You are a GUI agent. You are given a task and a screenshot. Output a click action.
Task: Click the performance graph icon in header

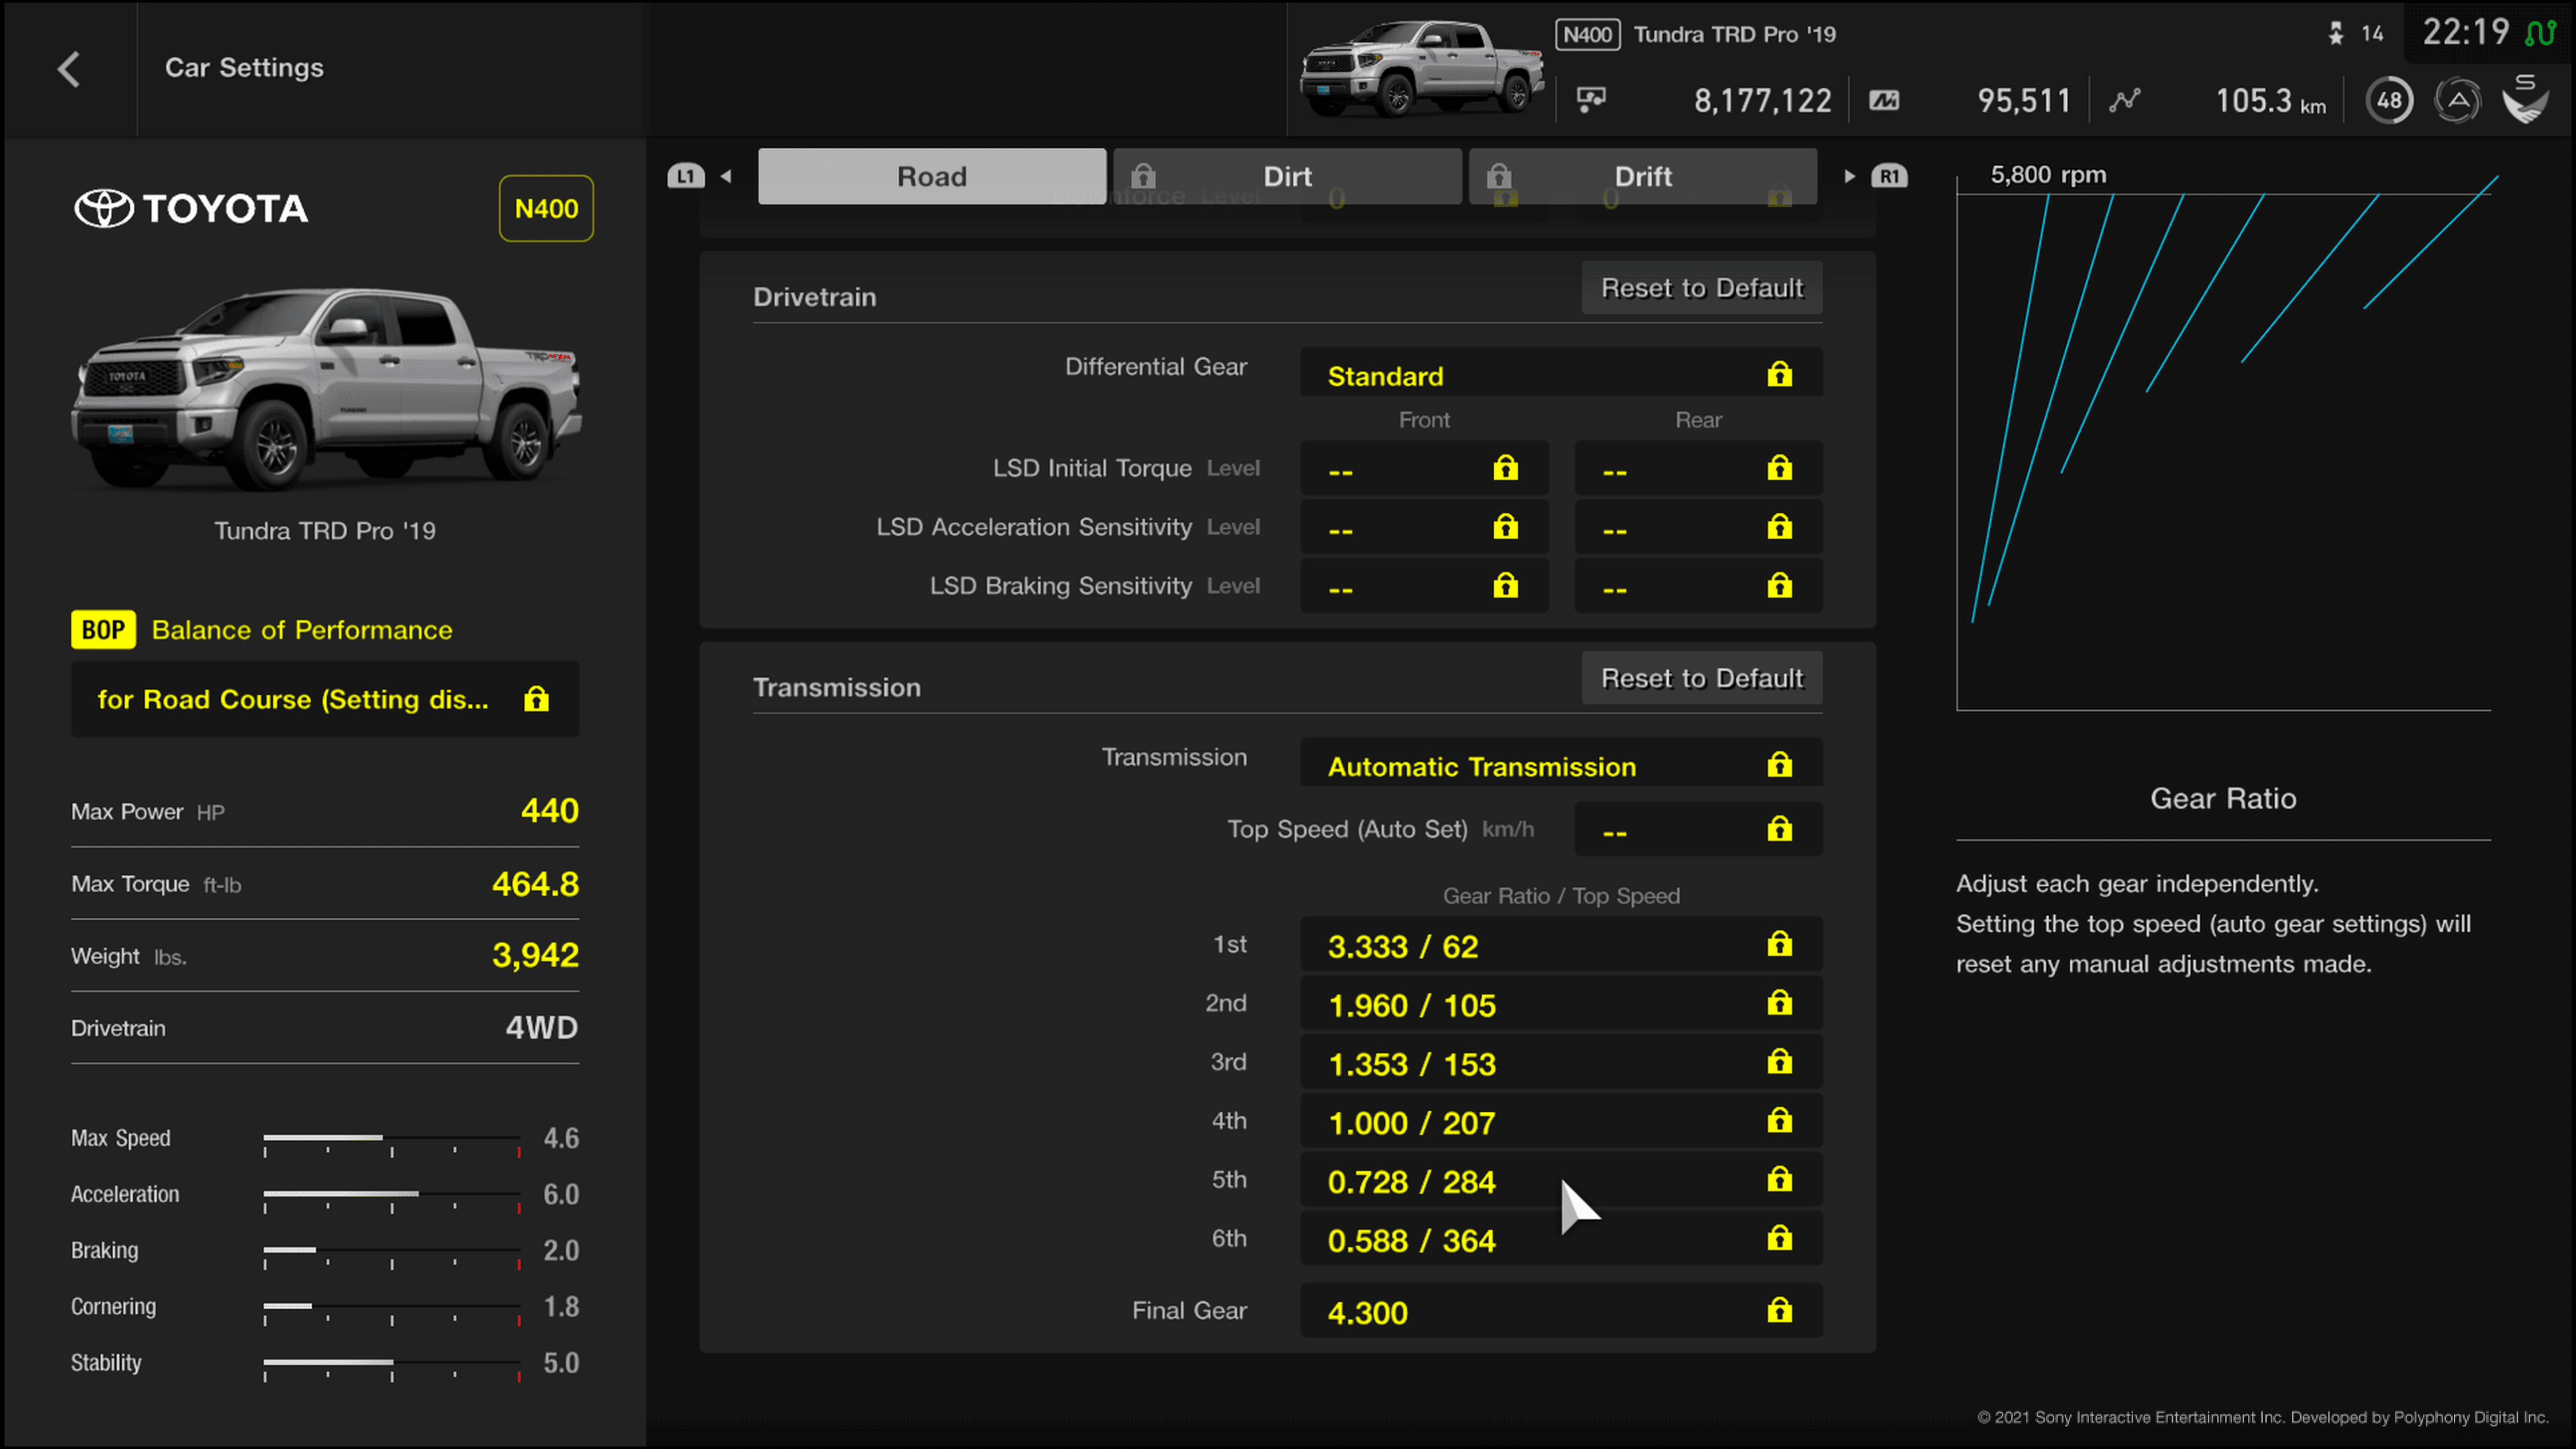2123,99
